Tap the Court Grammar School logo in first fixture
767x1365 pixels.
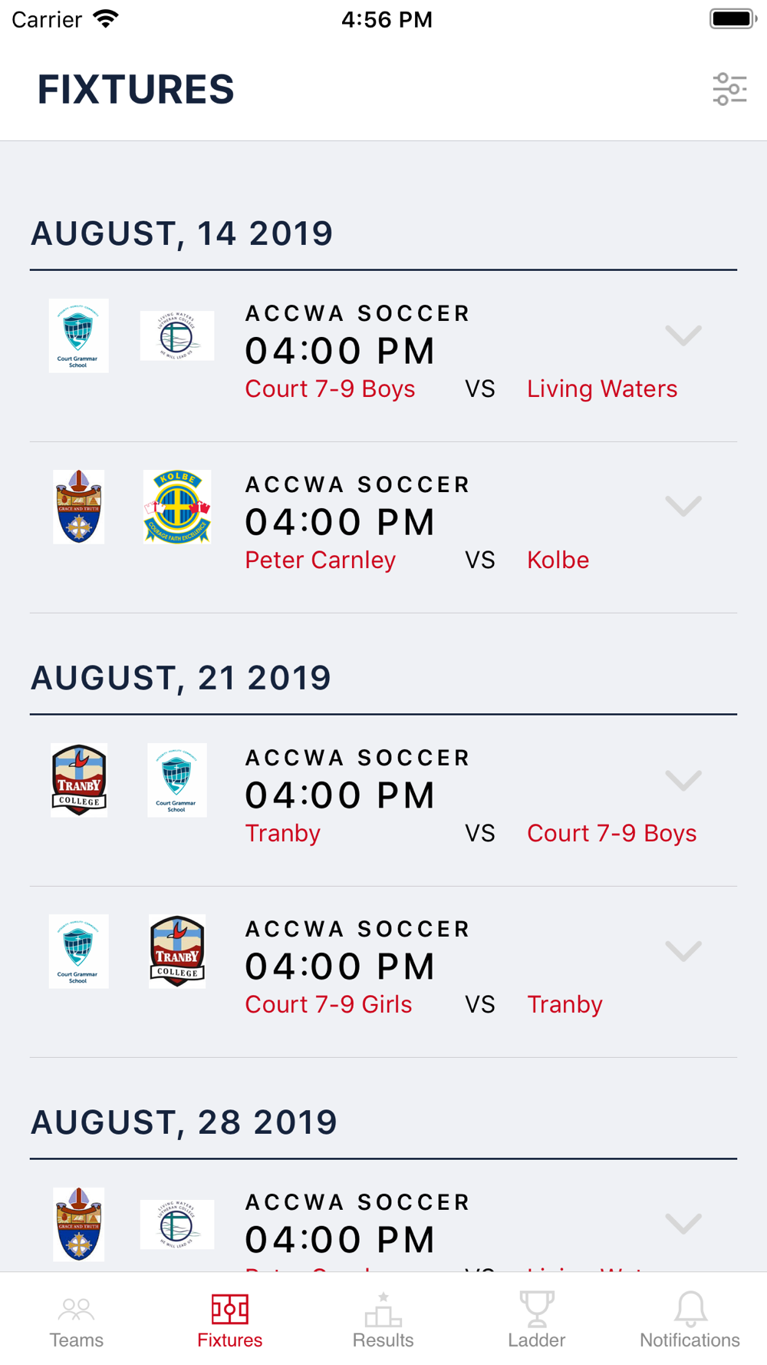coord(79,335)
